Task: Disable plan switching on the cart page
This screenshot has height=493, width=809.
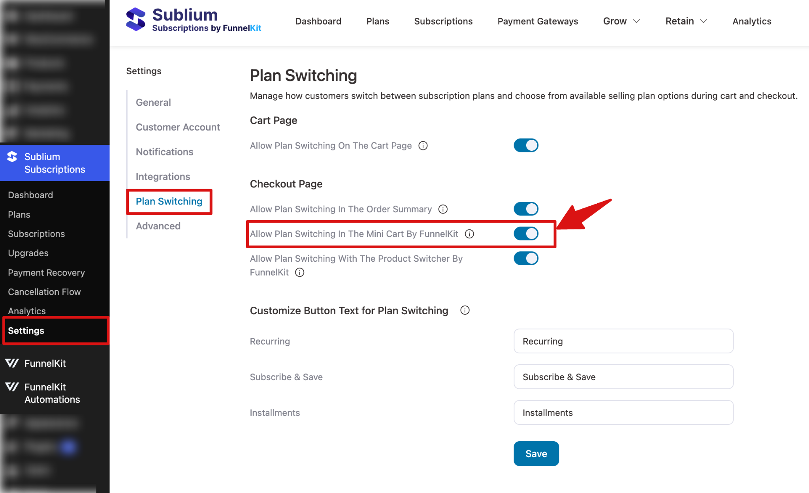Action: coord(525,145)
